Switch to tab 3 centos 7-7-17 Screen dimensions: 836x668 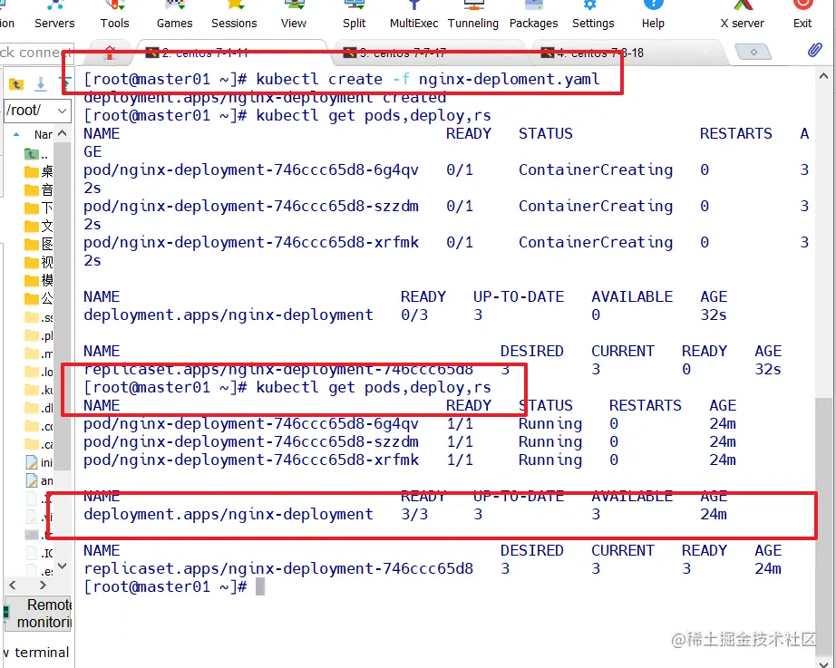pyautogui.click(x=429, y=53)
